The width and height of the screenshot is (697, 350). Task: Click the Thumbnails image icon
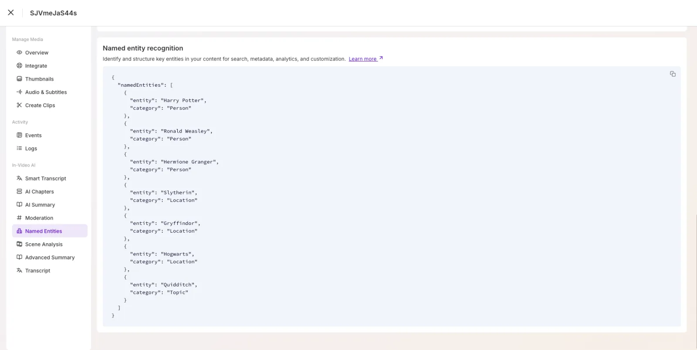(19, 79)
